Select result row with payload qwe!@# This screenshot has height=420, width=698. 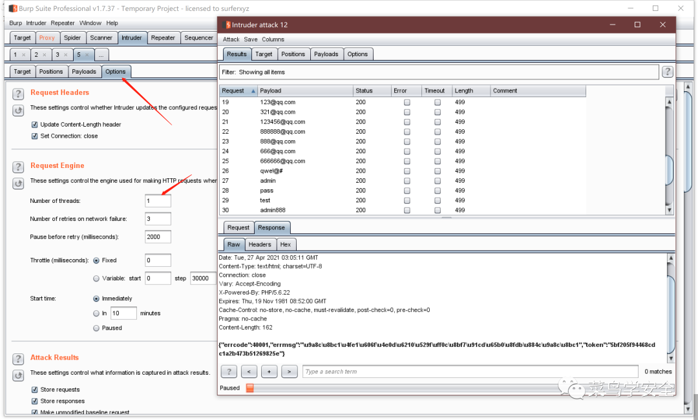point(403,171)
